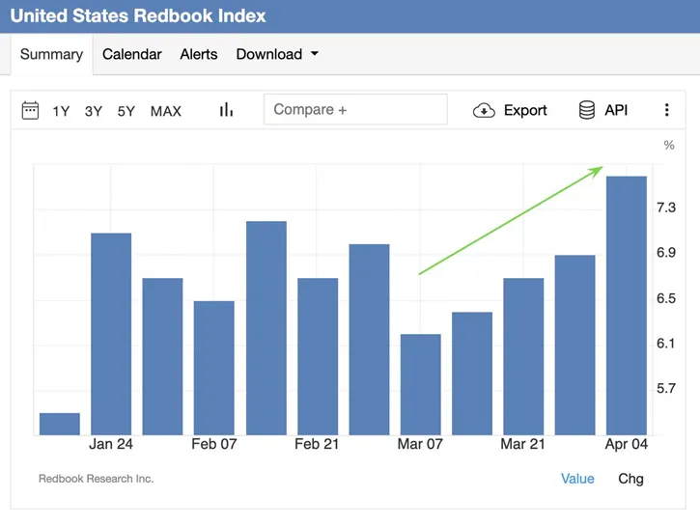Click the database API icon
This screenshot has height=526, width=700.
(x=587, y=110)
